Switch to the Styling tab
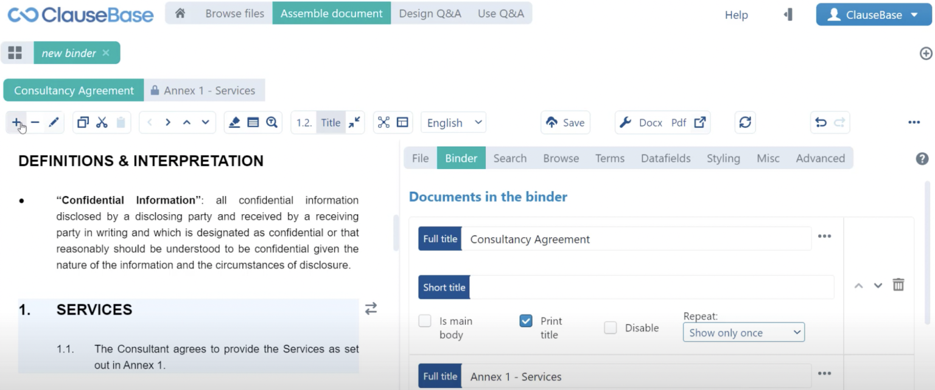 coord(723,158)
